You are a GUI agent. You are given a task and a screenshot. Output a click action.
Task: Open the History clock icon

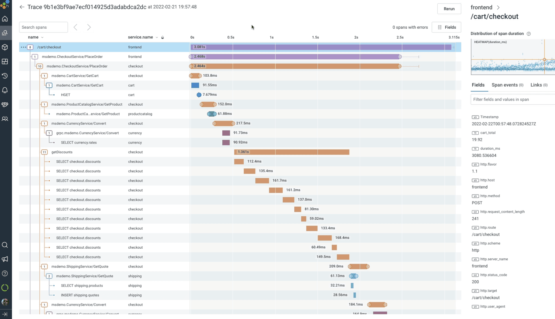click(5, 76)
